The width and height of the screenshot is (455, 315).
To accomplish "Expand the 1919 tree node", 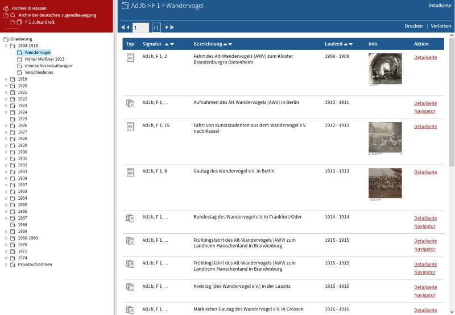I will click(6, 79).
